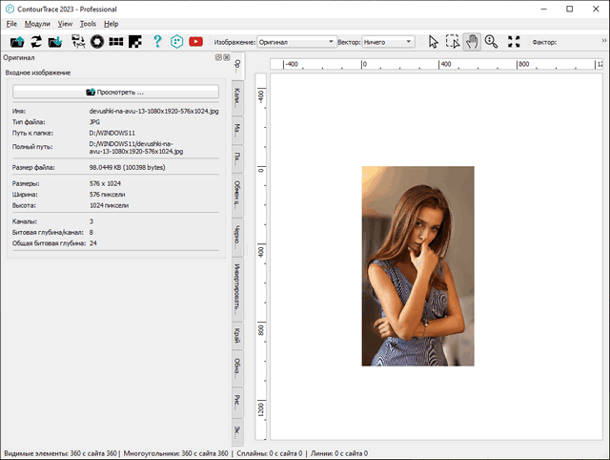
Task: Open help with the question mark icon
Action: click(157, 42)
